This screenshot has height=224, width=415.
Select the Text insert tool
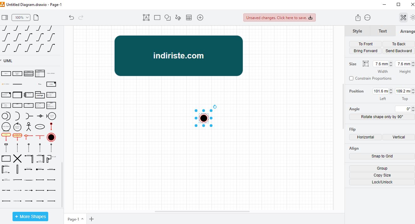click(146, 17)
